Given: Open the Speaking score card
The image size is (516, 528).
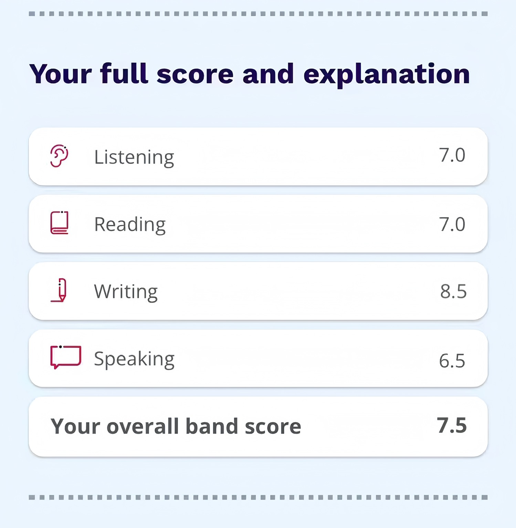Looking at the screenshot, I should click(x=258, y=358).
